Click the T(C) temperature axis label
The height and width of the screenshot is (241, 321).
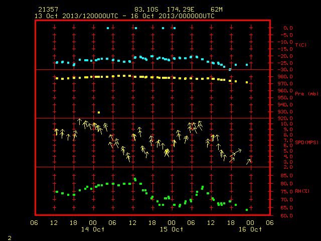(301, 45)
